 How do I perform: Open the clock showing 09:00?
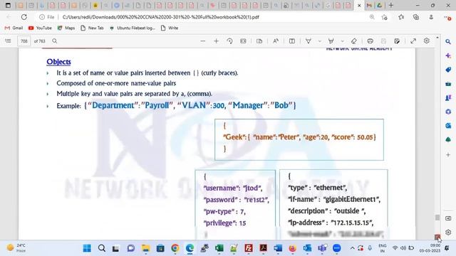click(x=430, y=248)
